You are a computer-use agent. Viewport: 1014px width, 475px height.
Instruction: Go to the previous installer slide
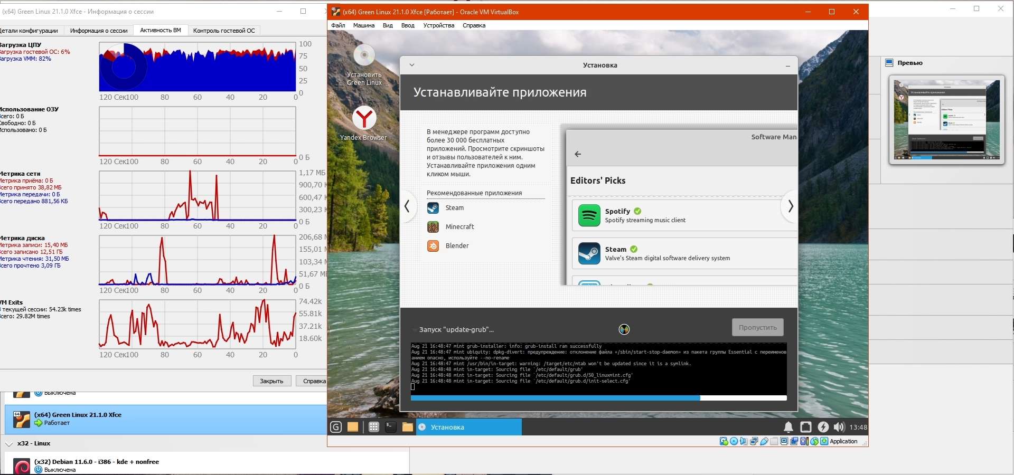click(407, 206)
